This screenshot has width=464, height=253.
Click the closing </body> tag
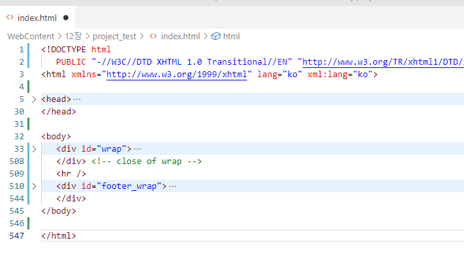coord(59,211)
